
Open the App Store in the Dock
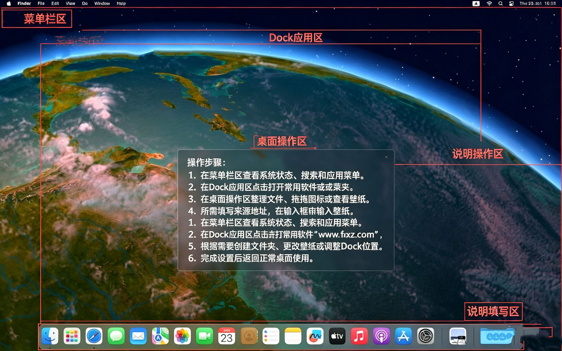[x=403, y=336]
